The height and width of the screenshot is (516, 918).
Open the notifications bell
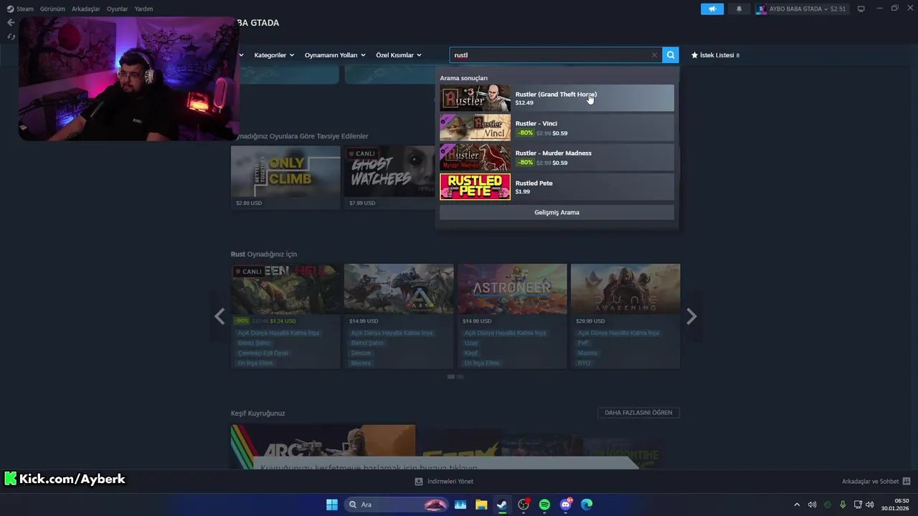coord(739,9)
